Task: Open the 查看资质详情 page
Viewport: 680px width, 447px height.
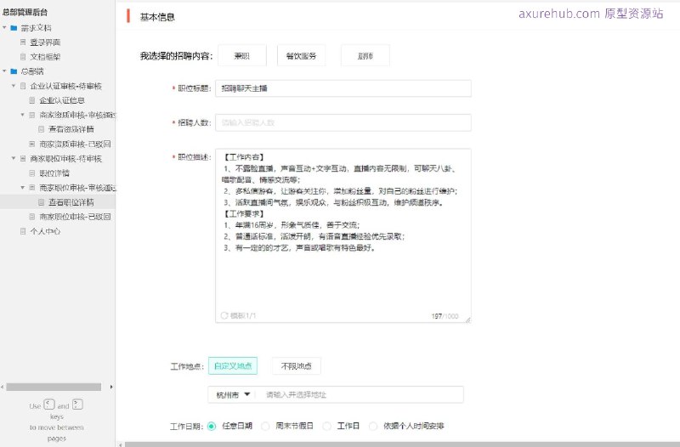Action: click(71, 129)
